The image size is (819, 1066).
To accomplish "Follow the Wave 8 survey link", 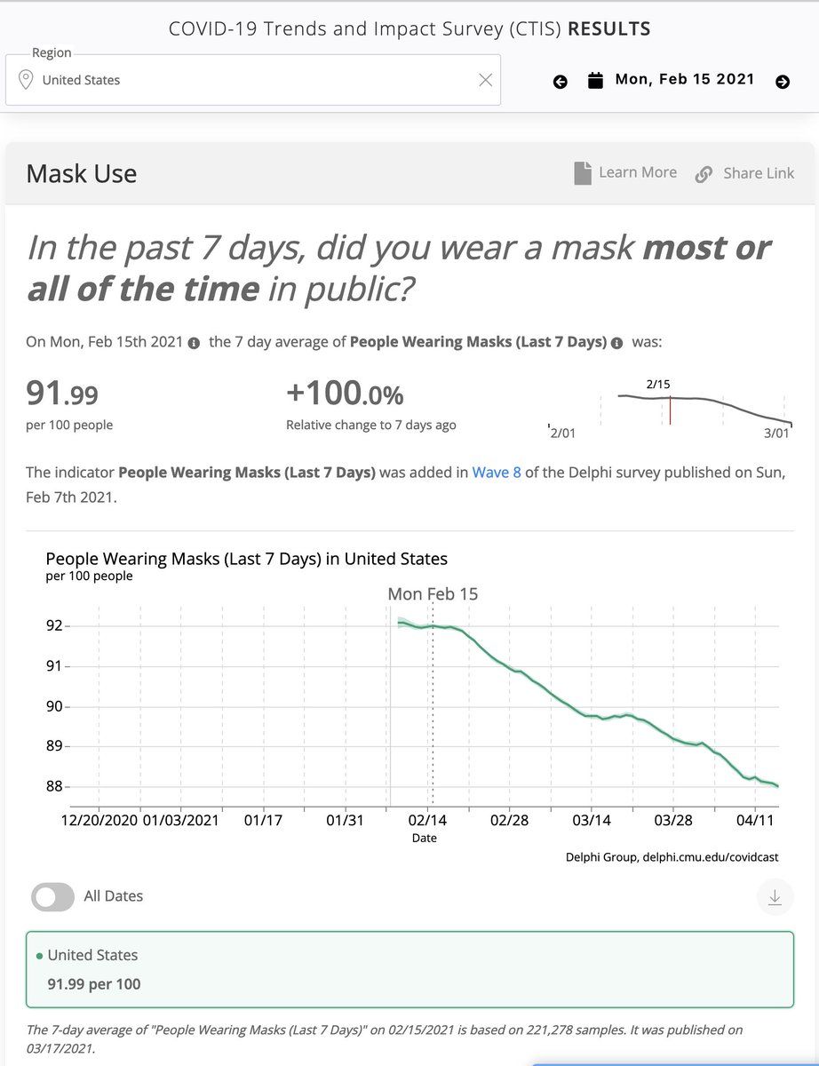I will coord(497,473).
